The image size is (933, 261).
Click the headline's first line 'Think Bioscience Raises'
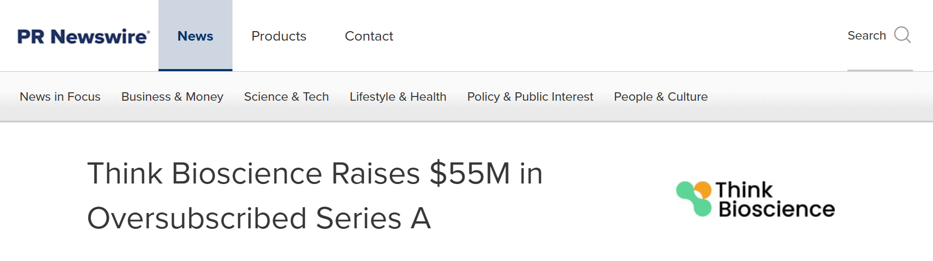click(254, 173)
